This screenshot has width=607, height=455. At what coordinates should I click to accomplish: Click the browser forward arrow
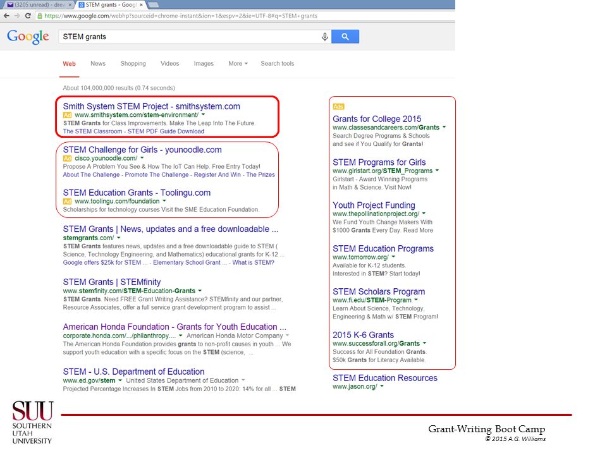click(17, 16)
